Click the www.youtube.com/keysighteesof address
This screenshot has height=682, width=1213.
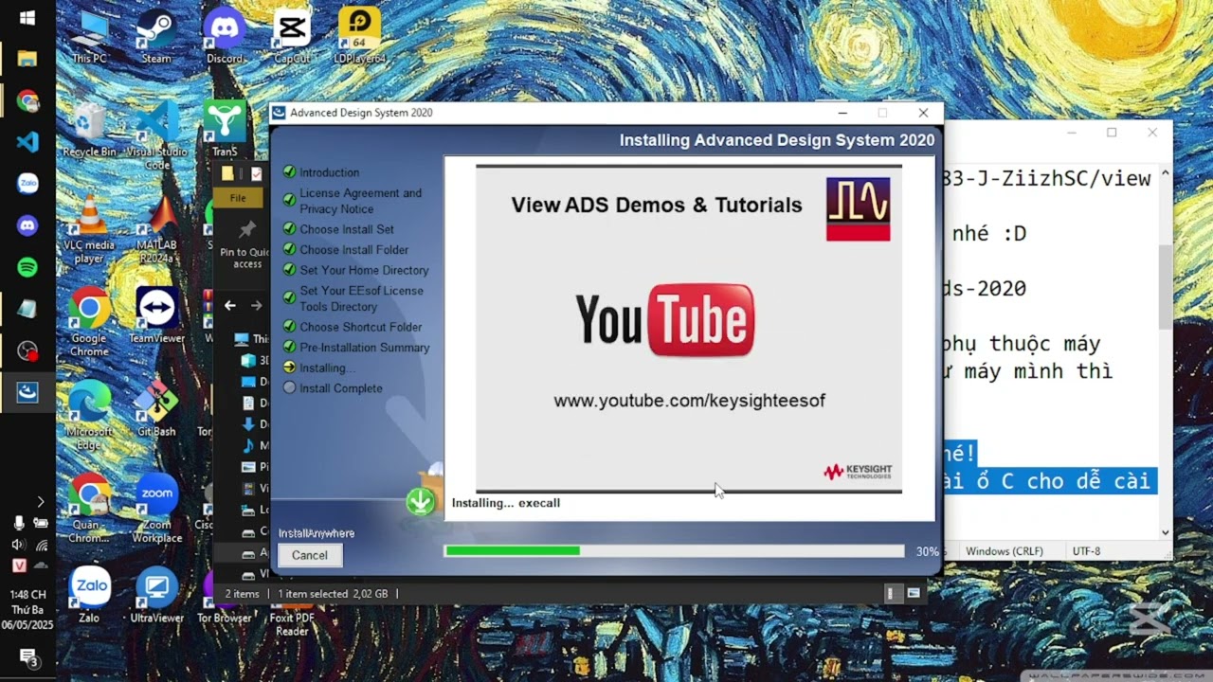(x=689, y=401)
